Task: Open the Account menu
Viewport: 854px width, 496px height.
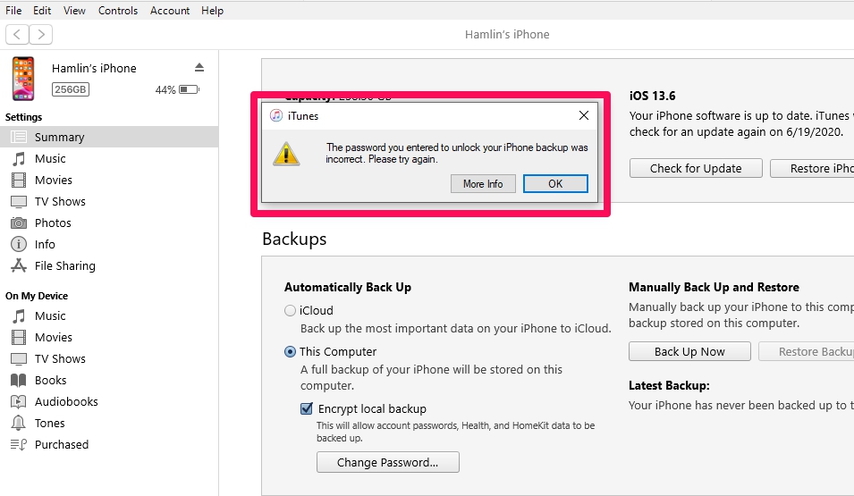Action: (x=170, y=11)
